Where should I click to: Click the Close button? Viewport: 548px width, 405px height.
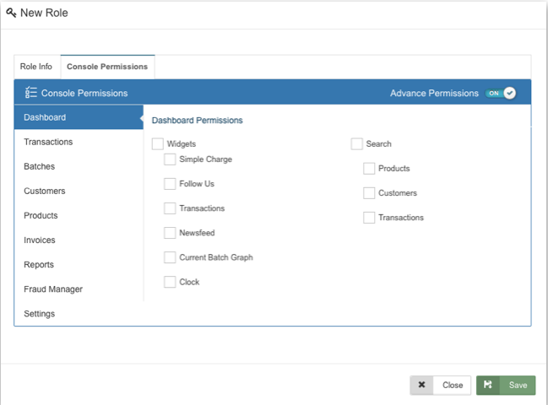click(x=452, y=385)
